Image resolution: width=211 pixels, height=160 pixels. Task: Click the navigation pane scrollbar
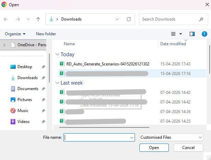[x=49, y=68]
